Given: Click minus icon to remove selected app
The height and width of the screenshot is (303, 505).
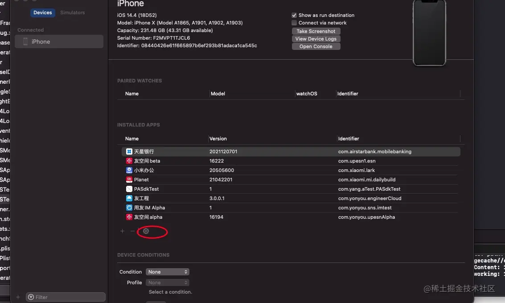Looking at the screenshot, I should [x=132, y=231].
